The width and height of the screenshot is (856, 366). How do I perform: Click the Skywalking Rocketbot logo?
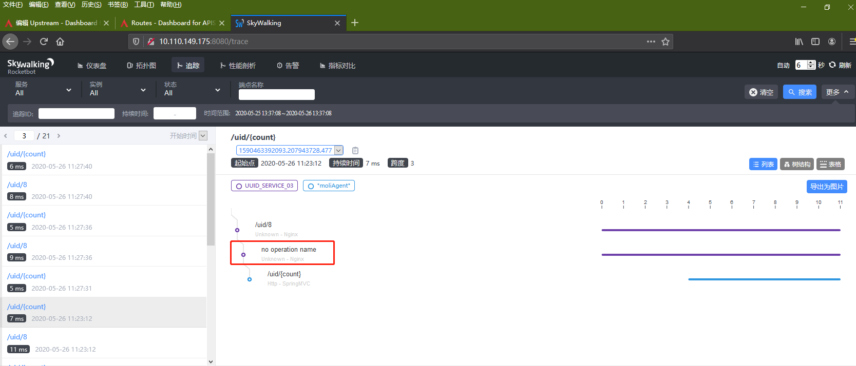[x=30, y=66]
